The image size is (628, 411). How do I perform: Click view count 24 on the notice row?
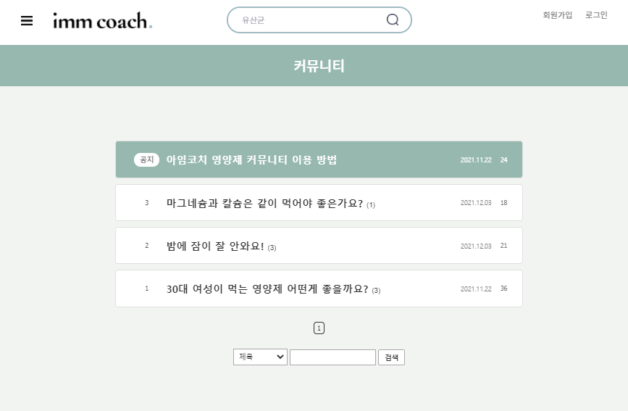pyautogui.click(x=504, y=160)
